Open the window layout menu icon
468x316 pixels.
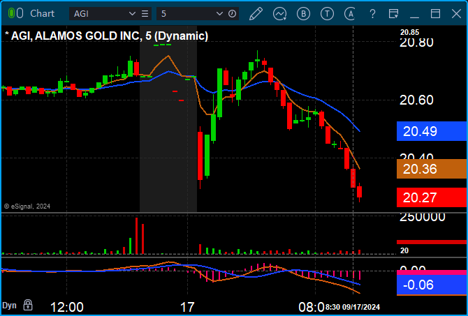[x=393, y=14]
